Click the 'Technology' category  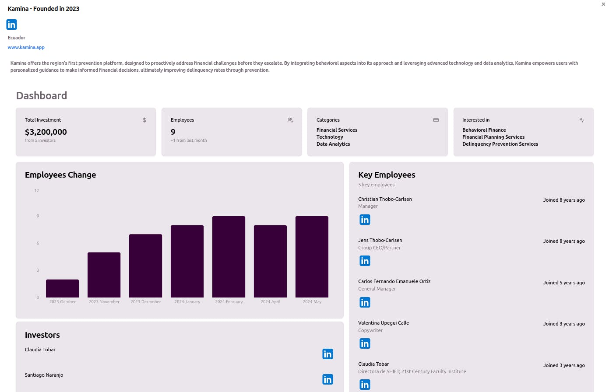(x=330, y=137)
